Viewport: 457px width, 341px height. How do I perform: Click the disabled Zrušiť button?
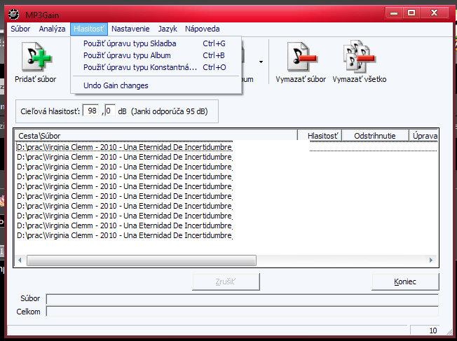[x=226, y=281]
